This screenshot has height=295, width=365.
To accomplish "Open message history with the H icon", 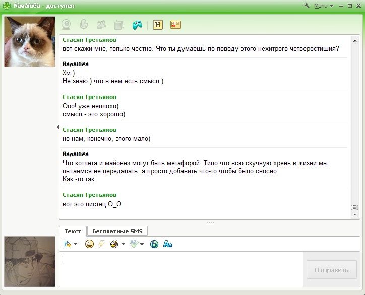I will click(158, 25).
